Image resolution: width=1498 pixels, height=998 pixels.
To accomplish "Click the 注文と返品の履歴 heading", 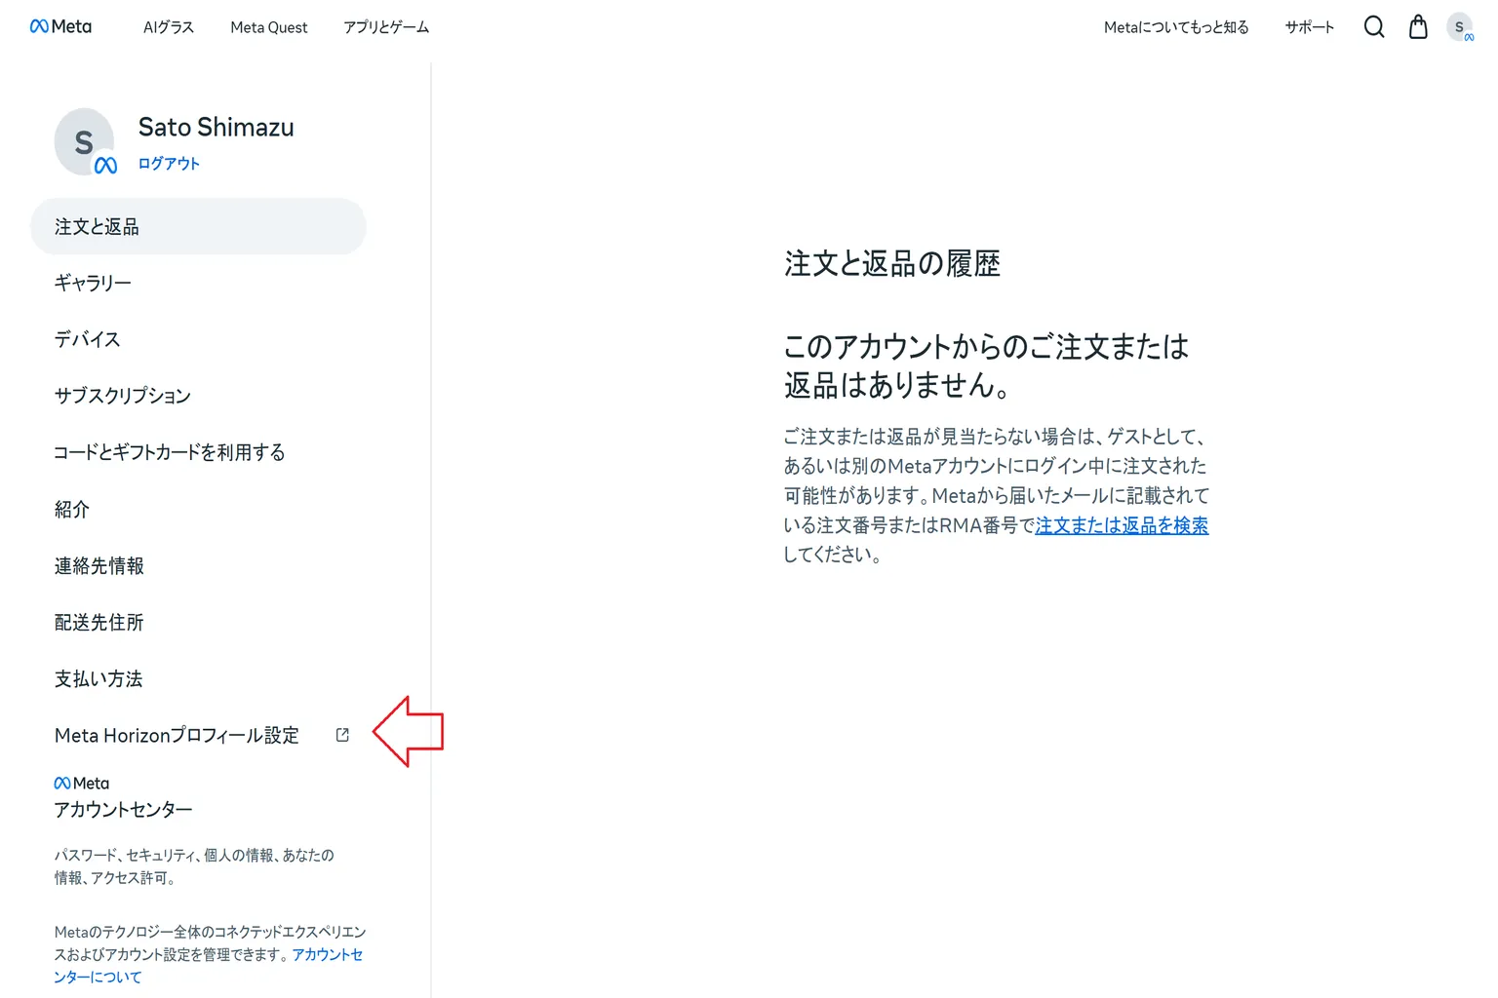I will pyautogui.click(x=892, y=263).
